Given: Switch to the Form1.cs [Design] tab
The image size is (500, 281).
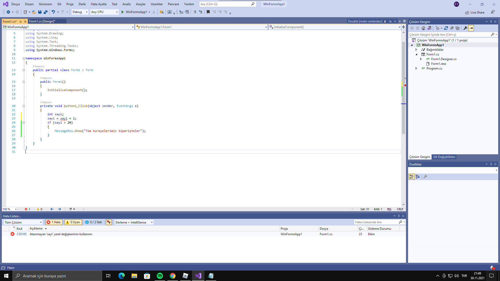Looking at the screenshot, I should click(42, 21).
